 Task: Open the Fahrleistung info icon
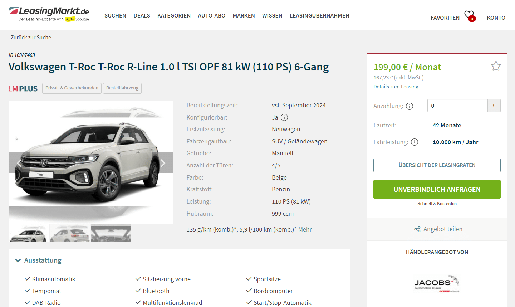pos(415,142)
